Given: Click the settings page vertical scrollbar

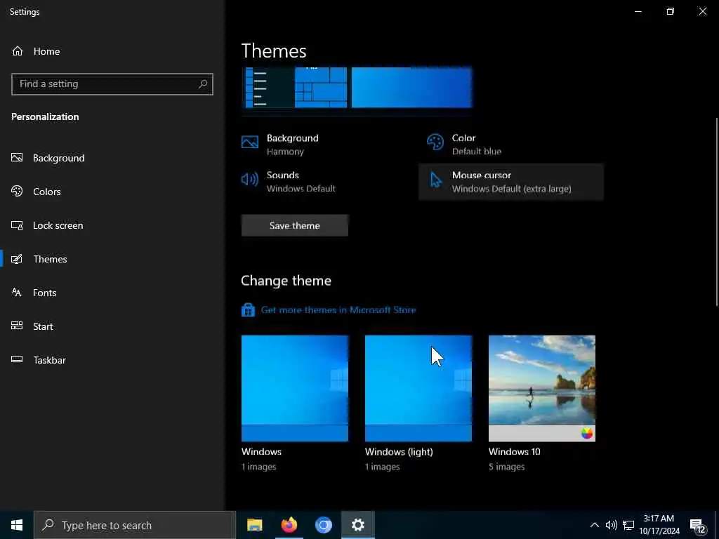Looking at the screenshot, I should coord(716,212).
